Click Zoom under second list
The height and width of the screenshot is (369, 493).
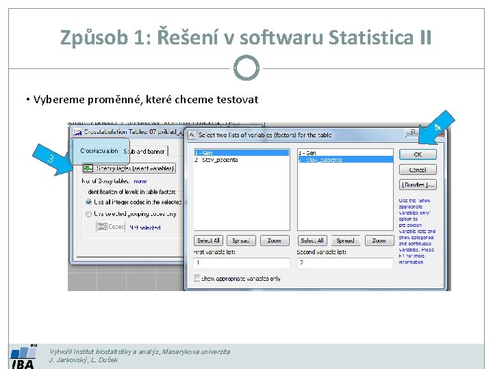click(379, 241)
